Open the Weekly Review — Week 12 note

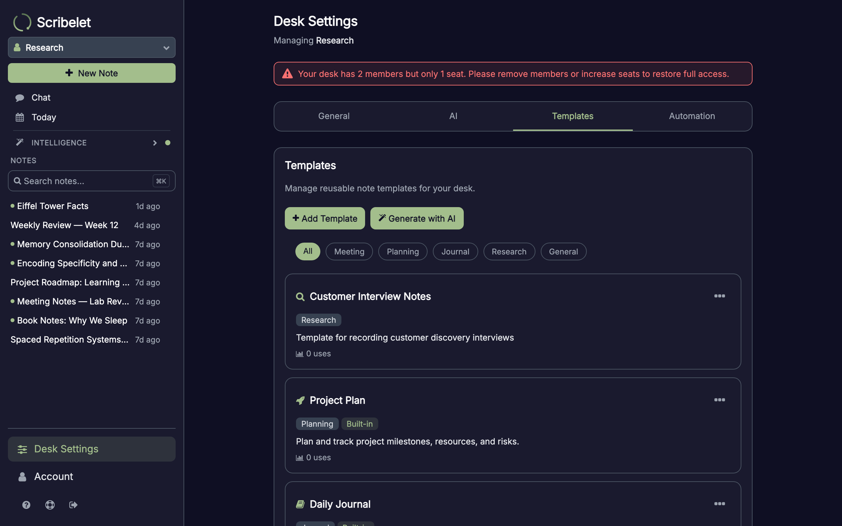click(85, 225)
